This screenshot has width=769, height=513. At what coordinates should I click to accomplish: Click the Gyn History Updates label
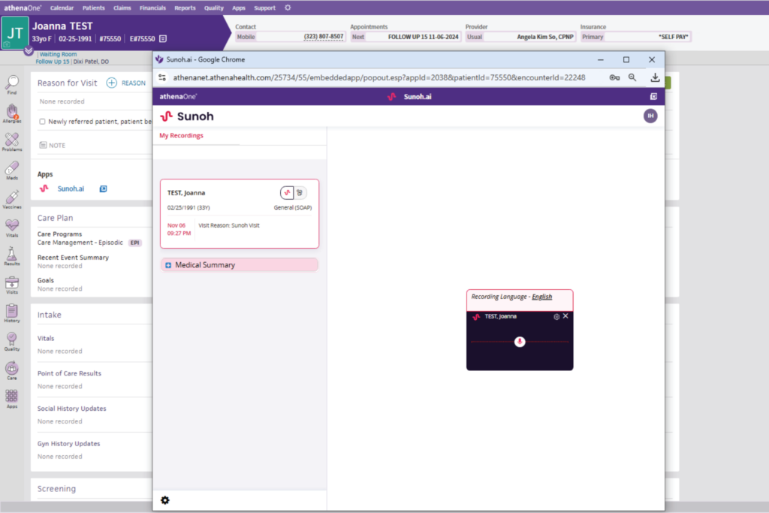click(68, 443)
